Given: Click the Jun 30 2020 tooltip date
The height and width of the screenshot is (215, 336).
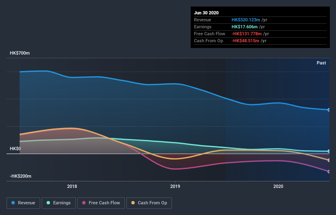Looking at the screenshot, I should pos(206,13).
